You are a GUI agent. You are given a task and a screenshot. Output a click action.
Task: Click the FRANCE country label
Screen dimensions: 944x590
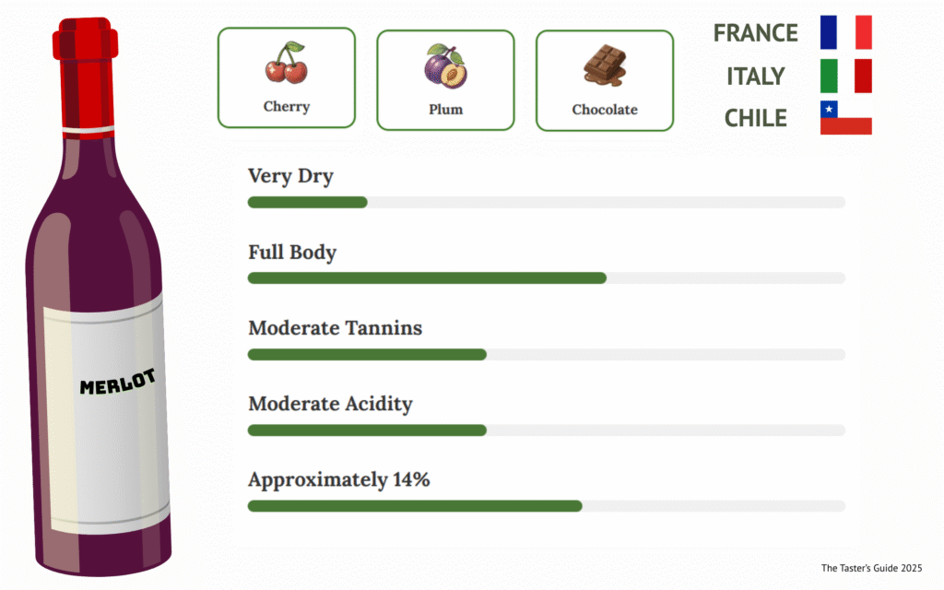coord(755,33)
